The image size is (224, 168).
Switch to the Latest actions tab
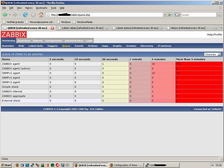click(x=137, y=28)
